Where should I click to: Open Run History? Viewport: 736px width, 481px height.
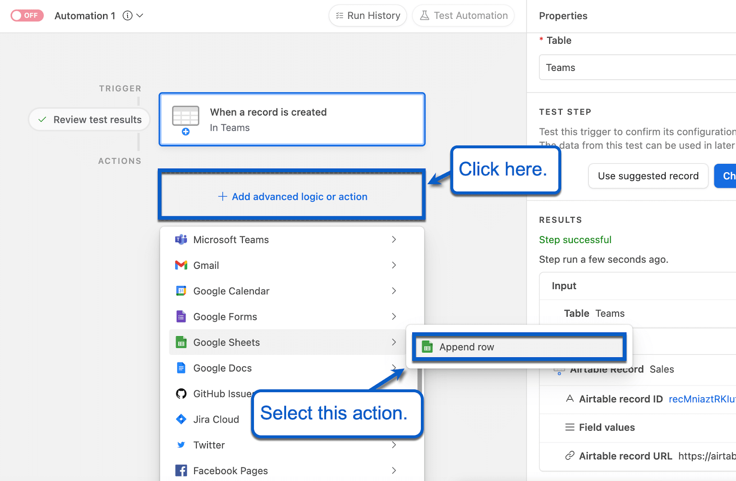[368, 16]
